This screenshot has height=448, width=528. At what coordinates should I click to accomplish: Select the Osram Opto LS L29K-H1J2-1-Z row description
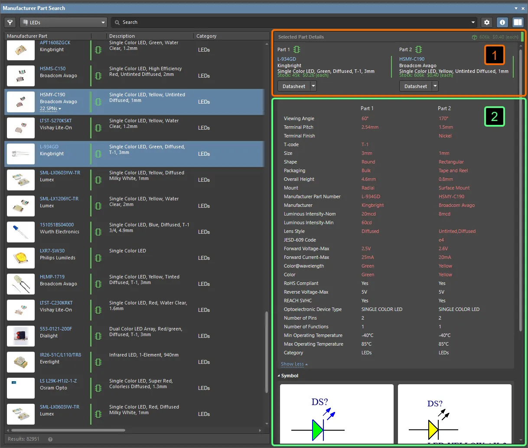coord(141,384)
